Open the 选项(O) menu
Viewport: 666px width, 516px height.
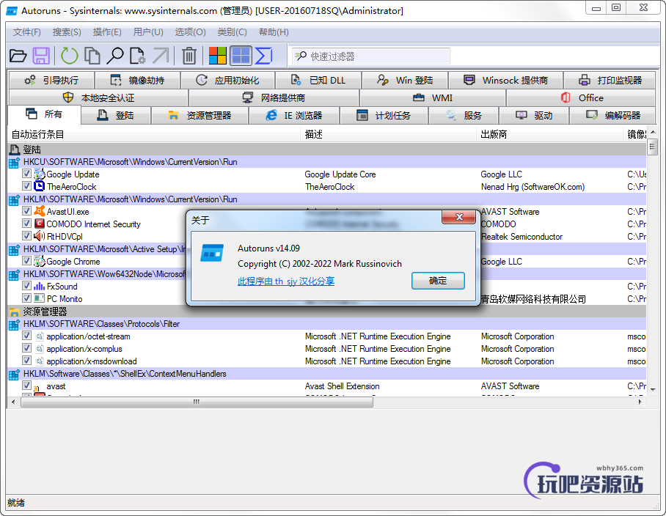point(190,32)
